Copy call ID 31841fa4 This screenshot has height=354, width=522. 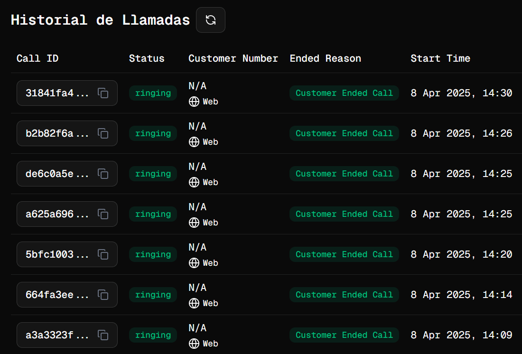pos(103,93)
